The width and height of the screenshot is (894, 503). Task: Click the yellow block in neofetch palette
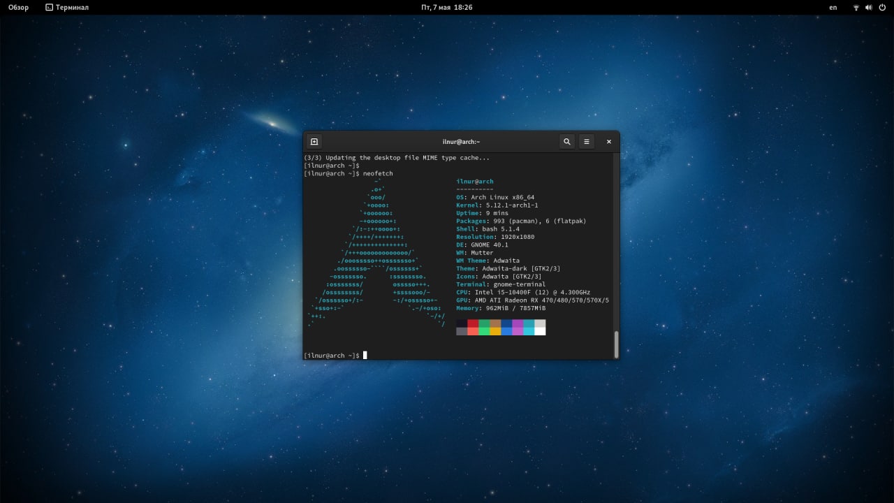point(495,331)
